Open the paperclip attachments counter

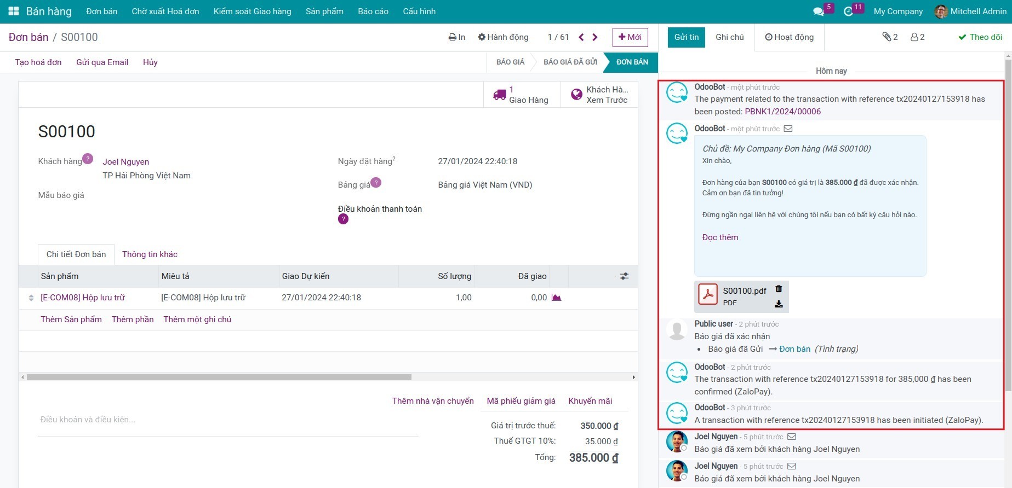890,37
